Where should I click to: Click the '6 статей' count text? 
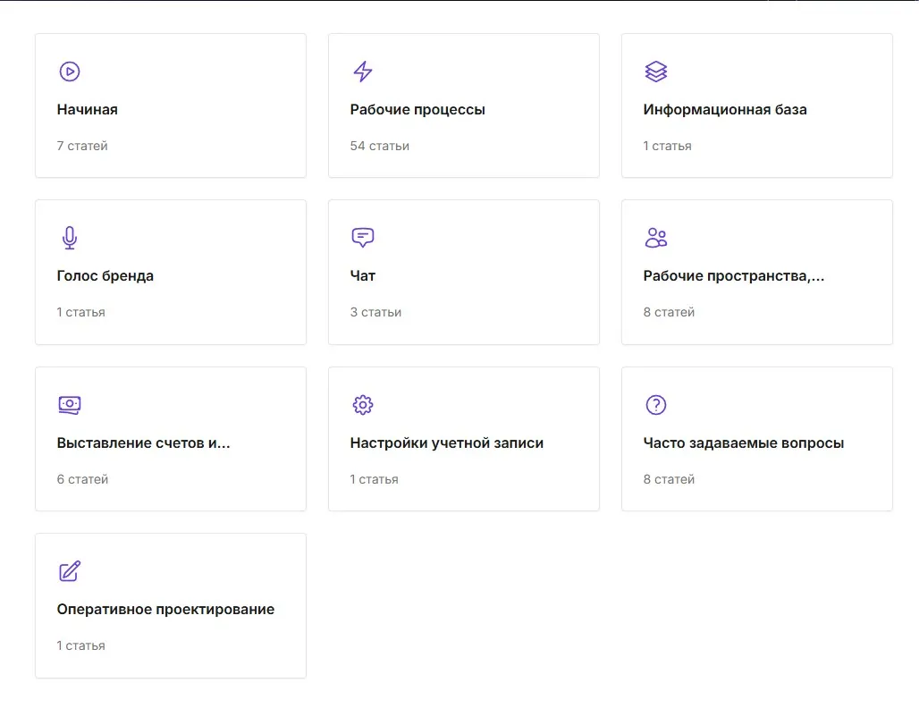click(82, 479)
